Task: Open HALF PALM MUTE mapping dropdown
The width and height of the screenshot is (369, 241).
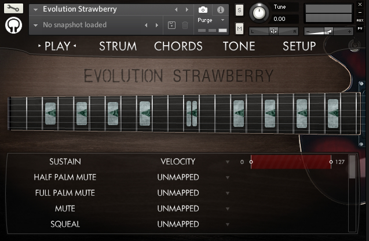Action: pos(227,177)
